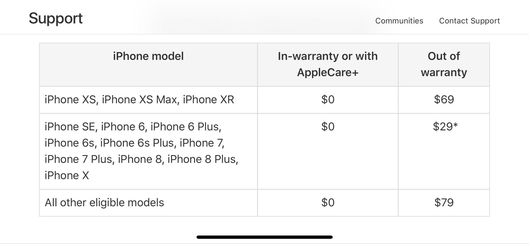Screen dimensions: 529x244
Task: Select the "iPhone SE" model name
Action: point(70,127)
